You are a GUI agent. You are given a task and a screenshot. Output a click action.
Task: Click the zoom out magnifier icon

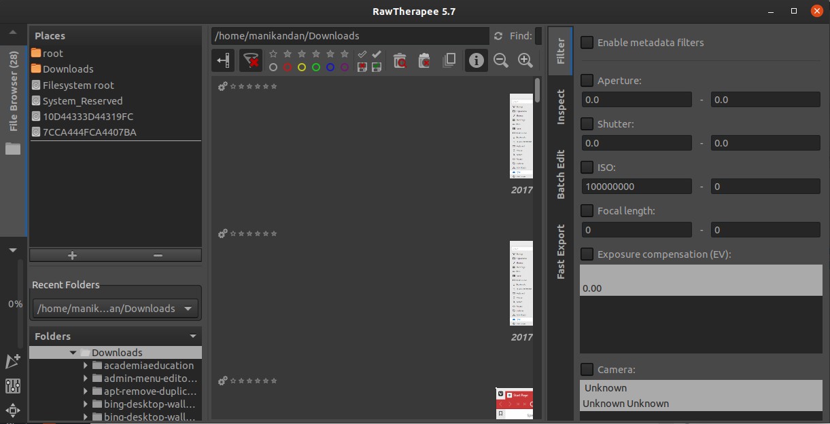pos(501,60)
